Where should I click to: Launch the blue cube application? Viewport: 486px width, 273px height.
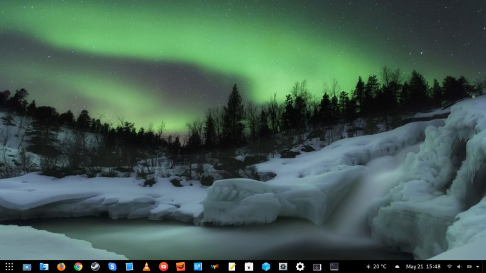(265, 266)
